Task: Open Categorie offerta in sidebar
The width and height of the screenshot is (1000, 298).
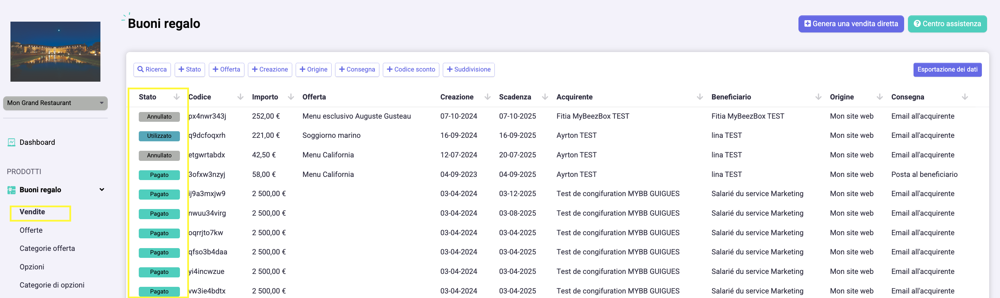Action: [x=47, y=249]
